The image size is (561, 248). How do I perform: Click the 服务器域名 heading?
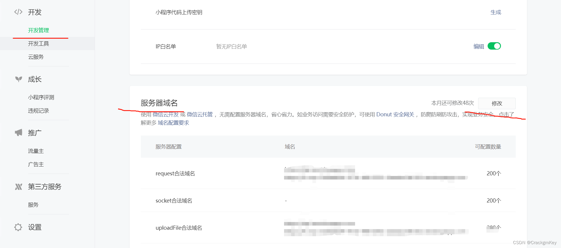point(159,103)
